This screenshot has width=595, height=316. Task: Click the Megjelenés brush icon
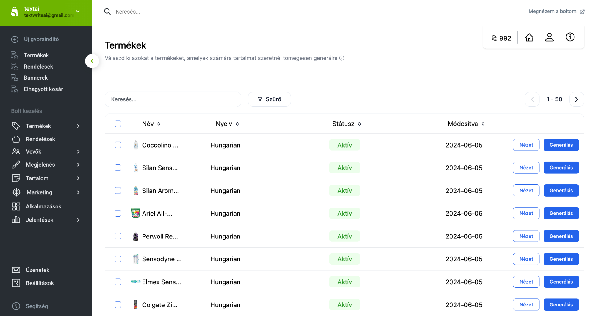pos(16,165)
